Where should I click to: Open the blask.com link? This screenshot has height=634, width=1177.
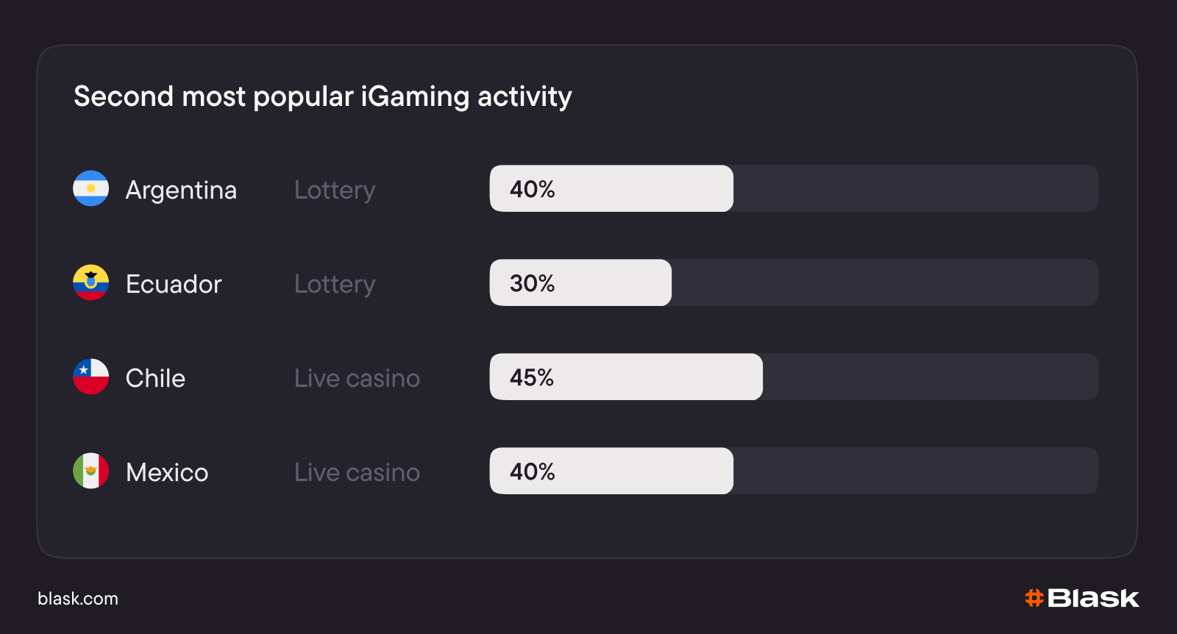[x=78, y=599]
